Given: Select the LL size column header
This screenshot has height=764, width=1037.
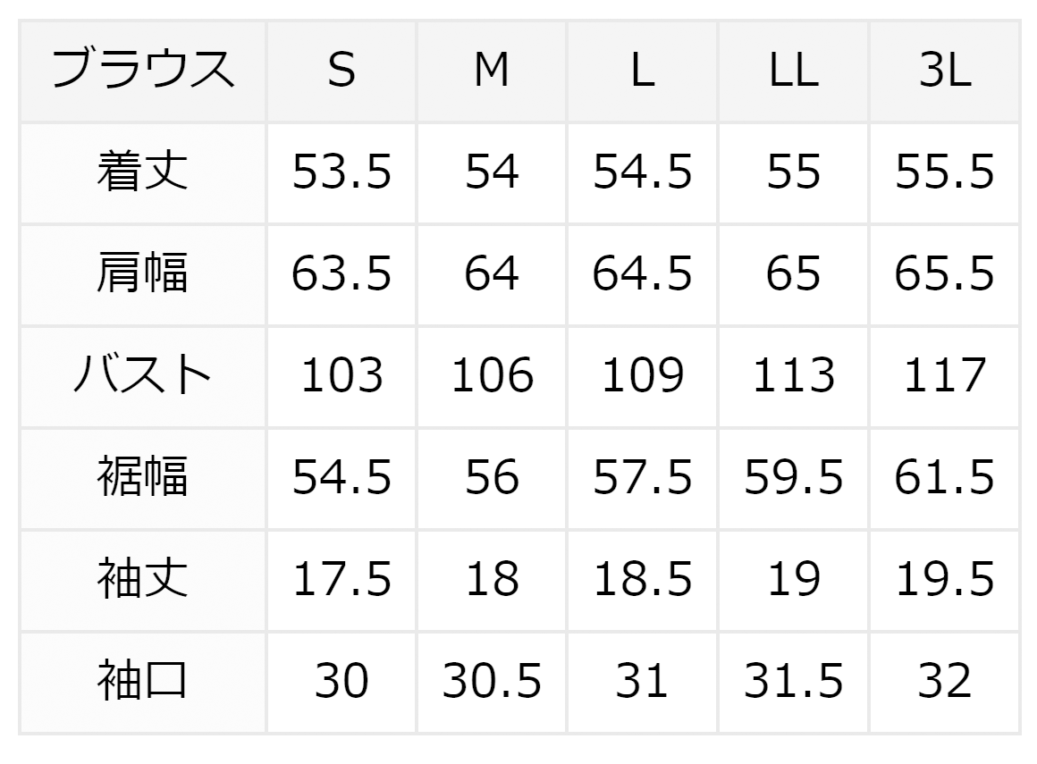Looking at the screenshot, I should (x=794, y=71).
